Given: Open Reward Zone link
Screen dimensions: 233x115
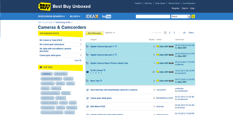Looking at the screenshot, I should tap(174, 3).
